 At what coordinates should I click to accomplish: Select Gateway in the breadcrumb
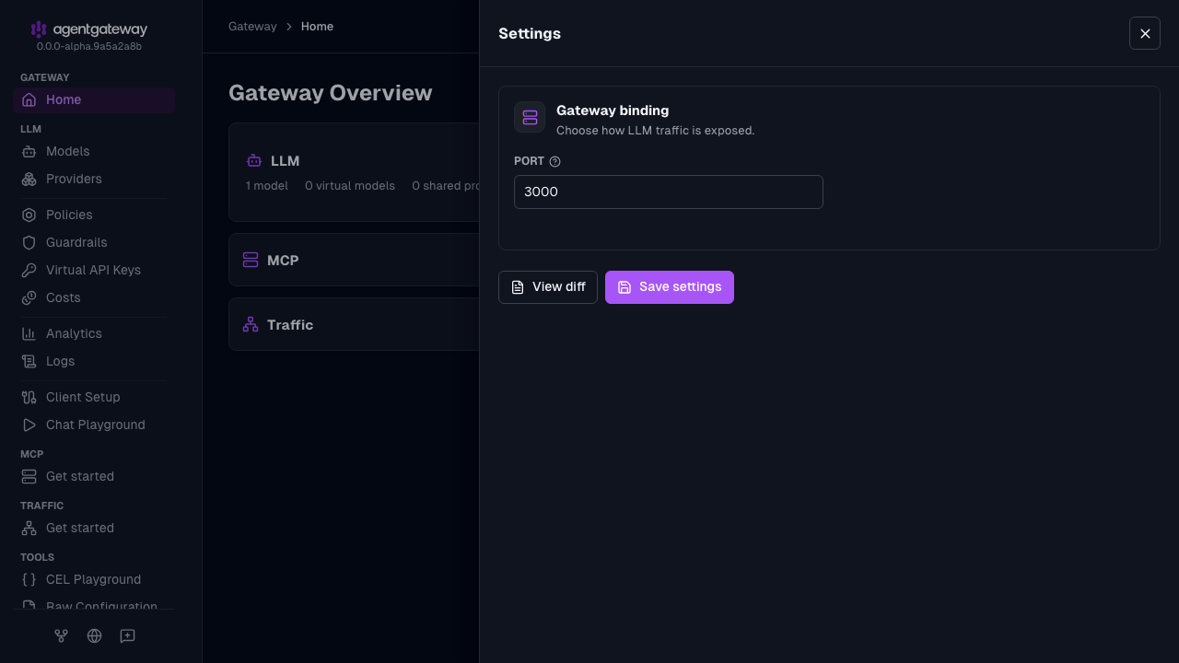252,27
